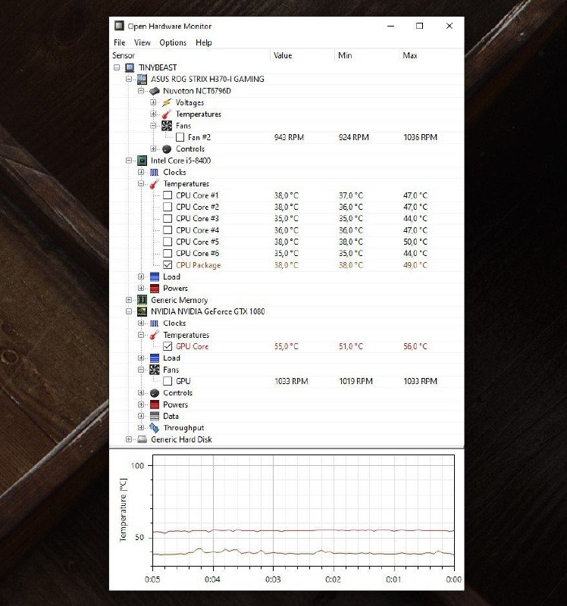Click the TINYBEAST computer icon
The image size is (567, 606).
pos(130,67)
